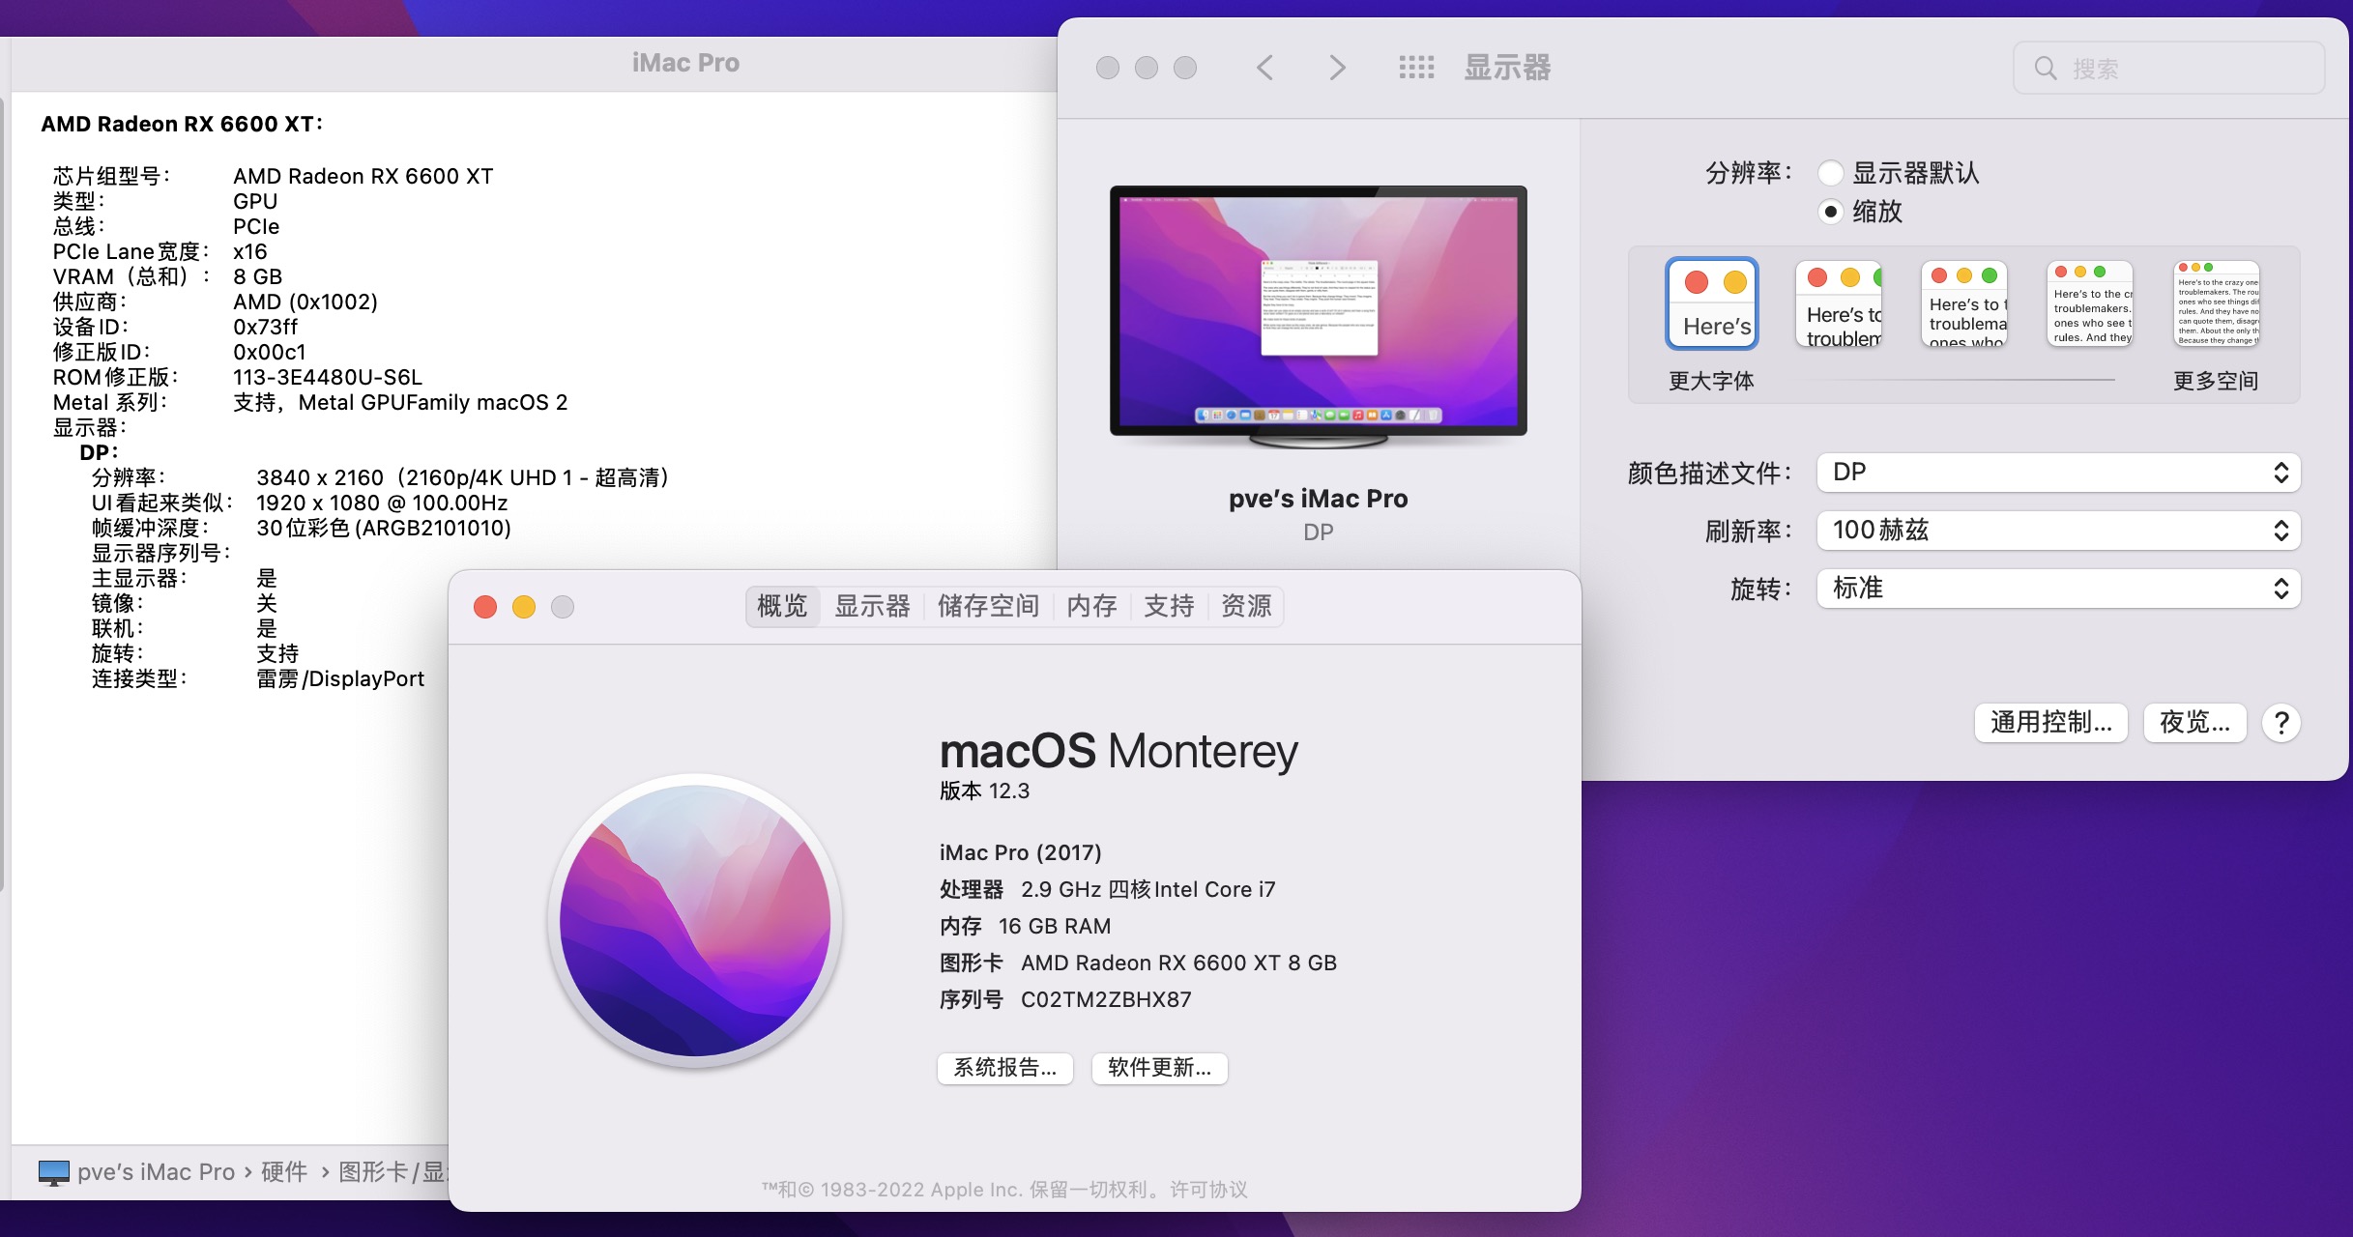Show all preferences grid icon

click(x=1416, y=68)
